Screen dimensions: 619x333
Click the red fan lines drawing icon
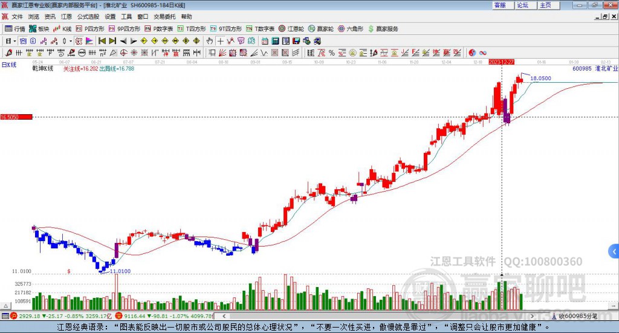[x=222, y=53]
